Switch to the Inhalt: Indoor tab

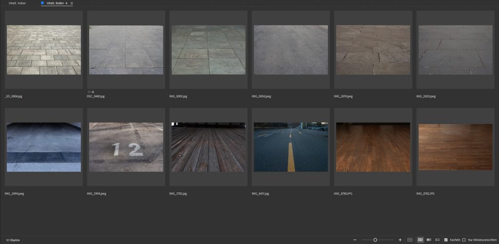17,3
